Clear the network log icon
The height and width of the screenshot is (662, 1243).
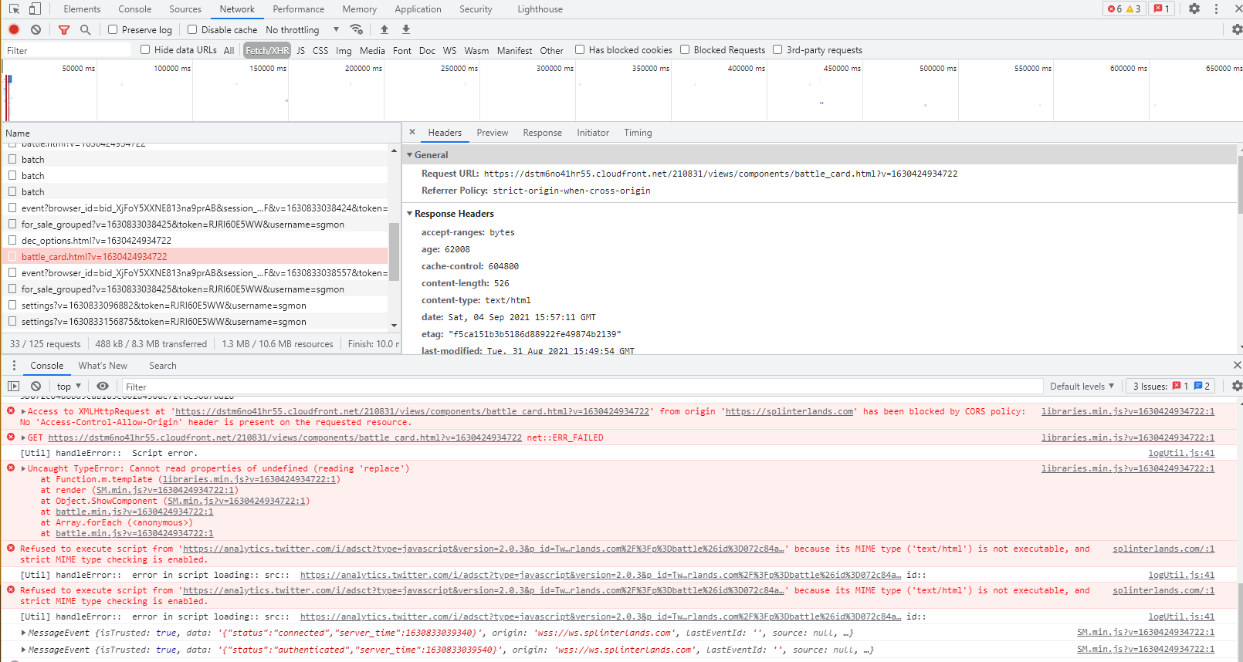pyautogui.click(x=36, y=29)
